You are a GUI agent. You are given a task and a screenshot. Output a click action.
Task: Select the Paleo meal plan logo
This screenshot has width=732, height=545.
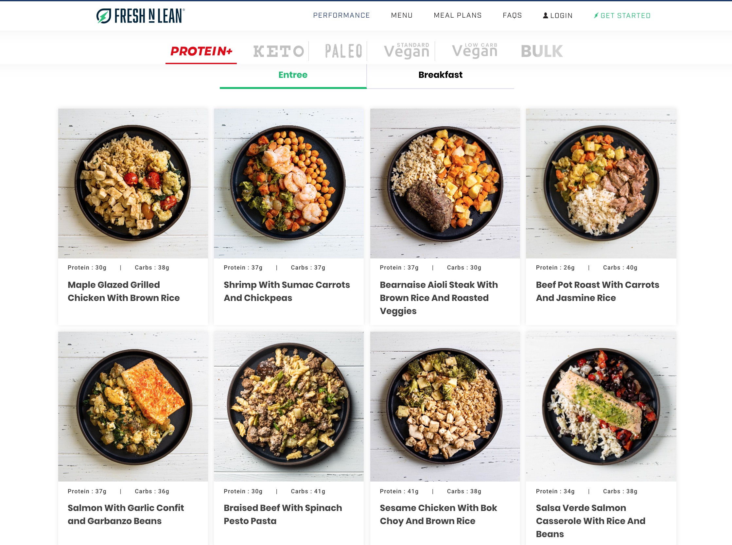point(343,51)
